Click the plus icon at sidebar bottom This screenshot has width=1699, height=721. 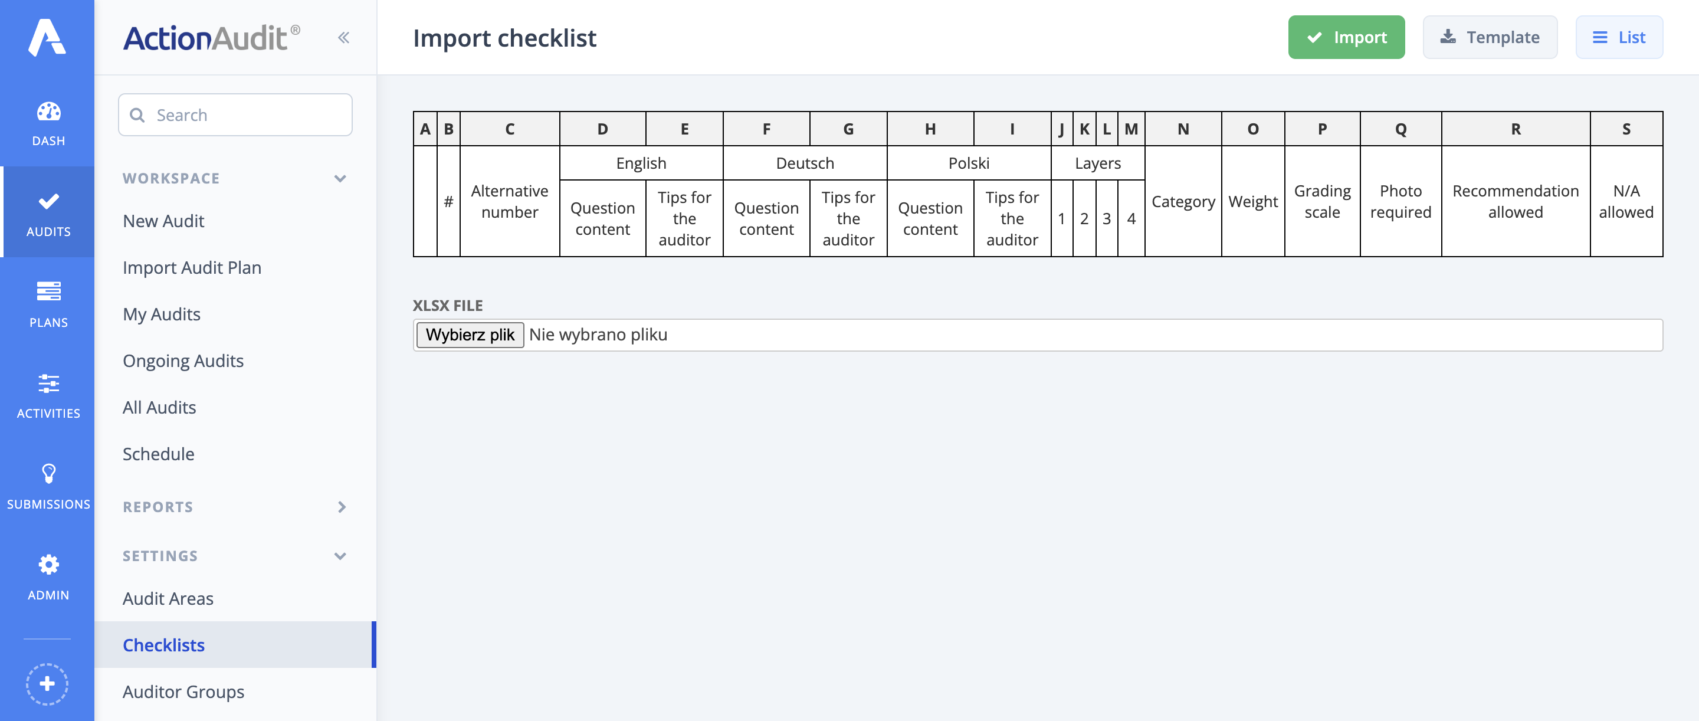coord(47,684)
